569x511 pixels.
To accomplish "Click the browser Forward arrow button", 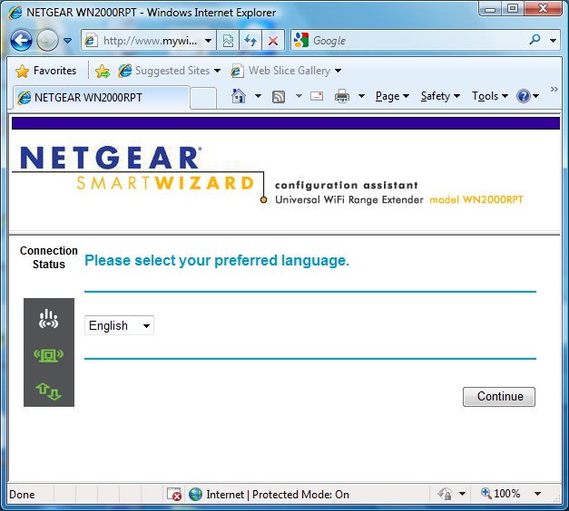I will tap(47, 40).
